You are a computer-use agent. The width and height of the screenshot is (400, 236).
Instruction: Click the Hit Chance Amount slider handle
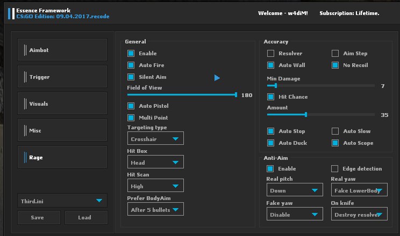306,114
